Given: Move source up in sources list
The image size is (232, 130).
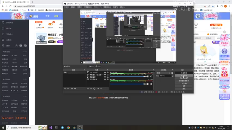Looking at the screenshot, I should (98, 89).
